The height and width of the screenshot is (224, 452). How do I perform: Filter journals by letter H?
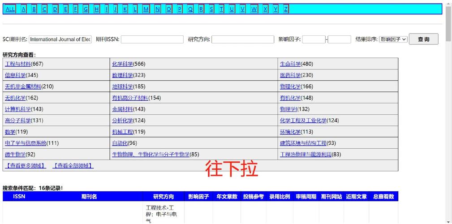tap(97, 9)
